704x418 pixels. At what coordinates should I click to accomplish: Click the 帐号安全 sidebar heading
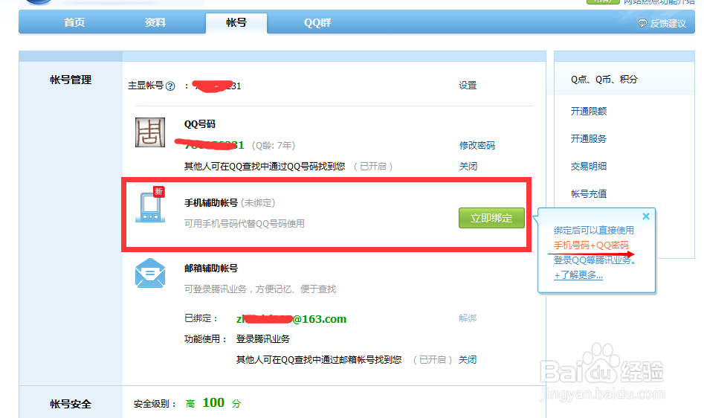point(71,404)
